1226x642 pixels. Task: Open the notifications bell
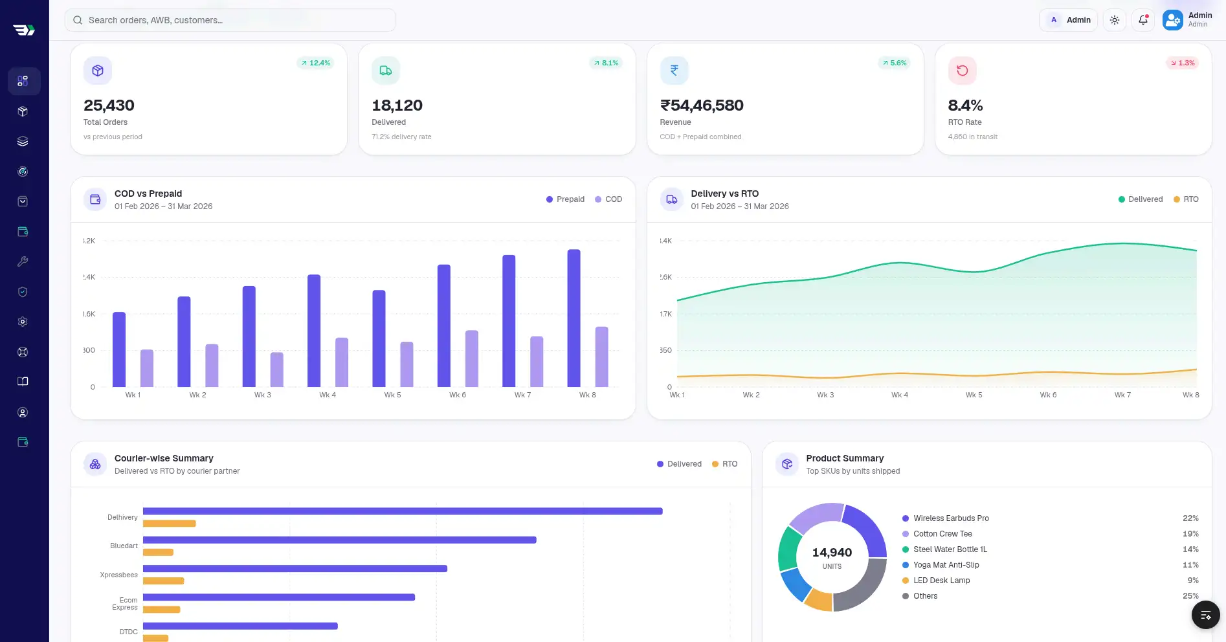(x=1143, y=20)
